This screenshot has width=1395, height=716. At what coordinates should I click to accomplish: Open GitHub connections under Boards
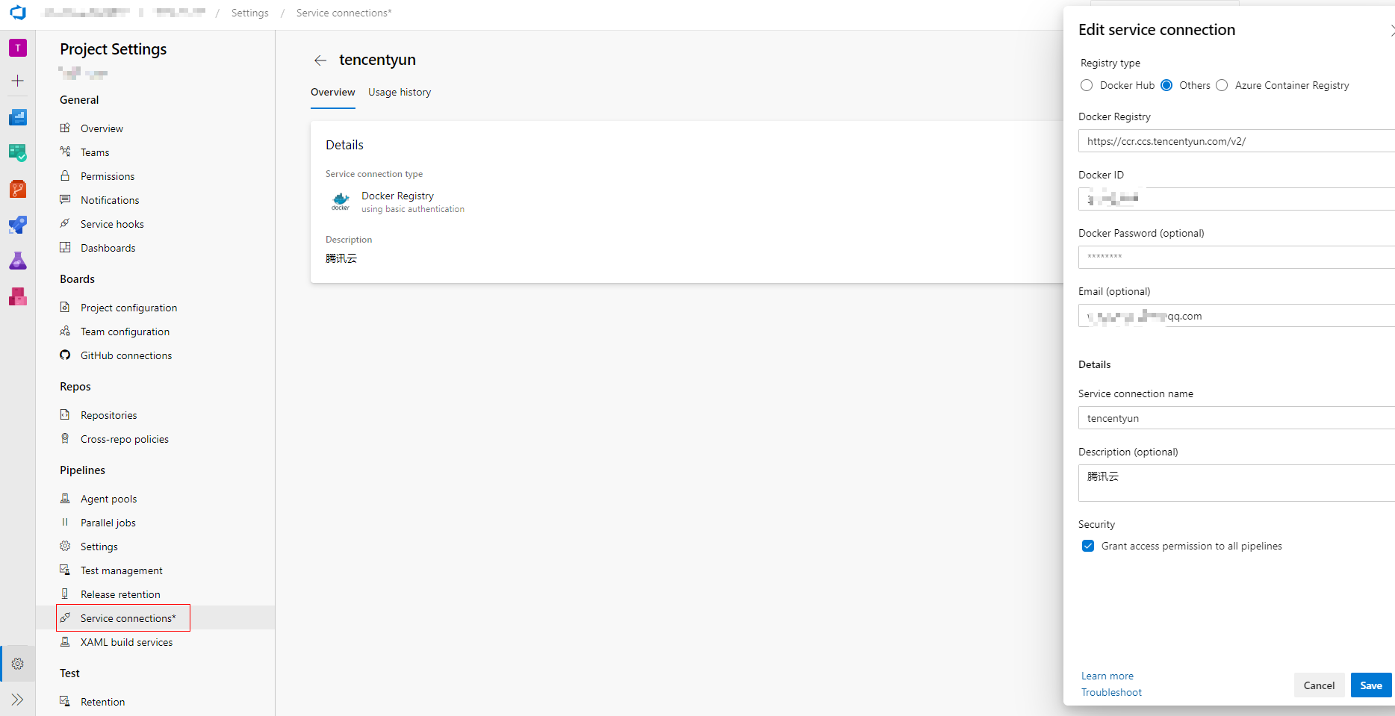click(x=126, y=355)
